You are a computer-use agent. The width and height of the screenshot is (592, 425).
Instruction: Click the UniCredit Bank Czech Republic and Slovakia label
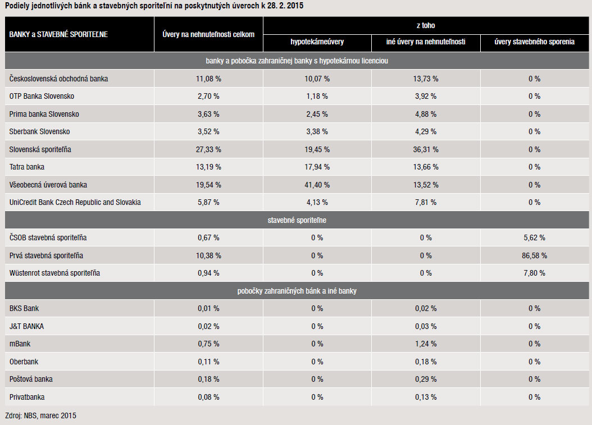pyautogui.click(x=75, y=202)
